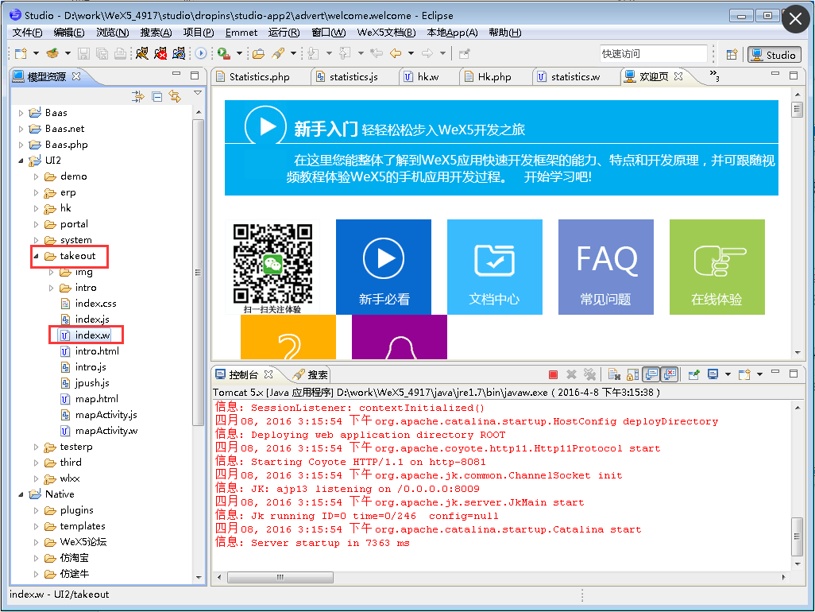Start the Tomcat server using the cat icon

[x=143, y=52]
